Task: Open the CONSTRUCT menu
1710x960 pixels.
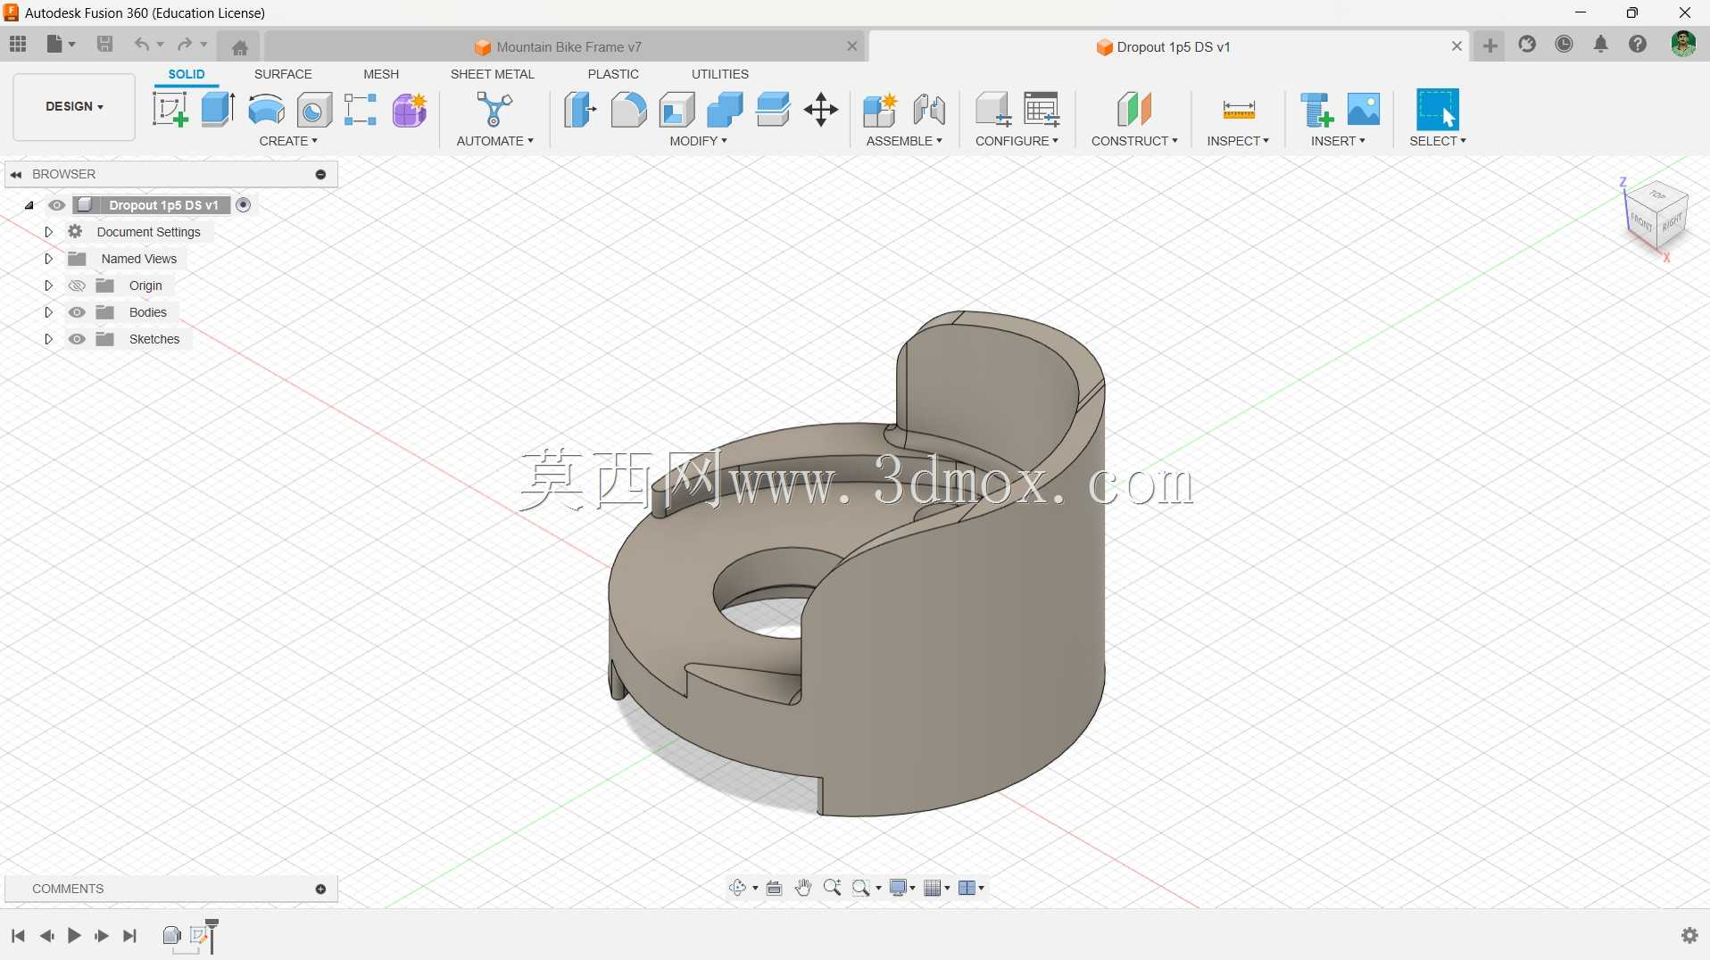Action: 1134,141
